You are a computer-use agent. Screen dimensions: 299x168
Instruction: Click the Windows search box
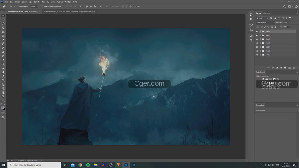click(34, 165)
